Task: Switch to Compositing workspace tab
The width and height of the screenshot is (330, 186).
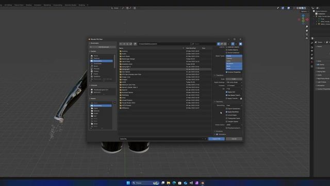Action: click(x=58, y=5)
